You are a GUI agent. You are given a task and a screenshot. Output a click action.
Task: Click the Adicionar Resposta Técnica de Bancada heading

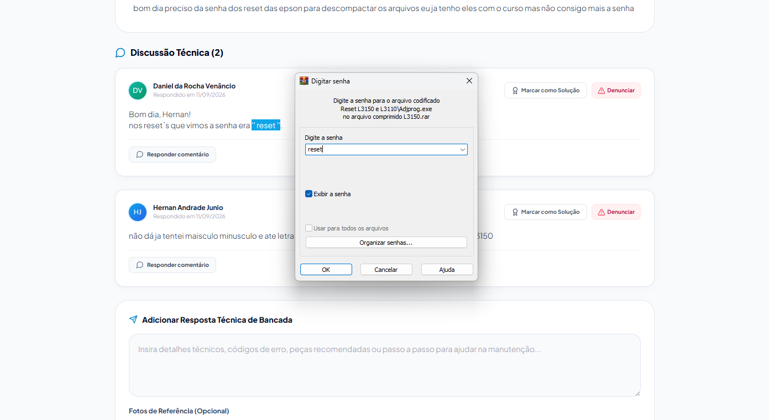click(x=217, y=320)
